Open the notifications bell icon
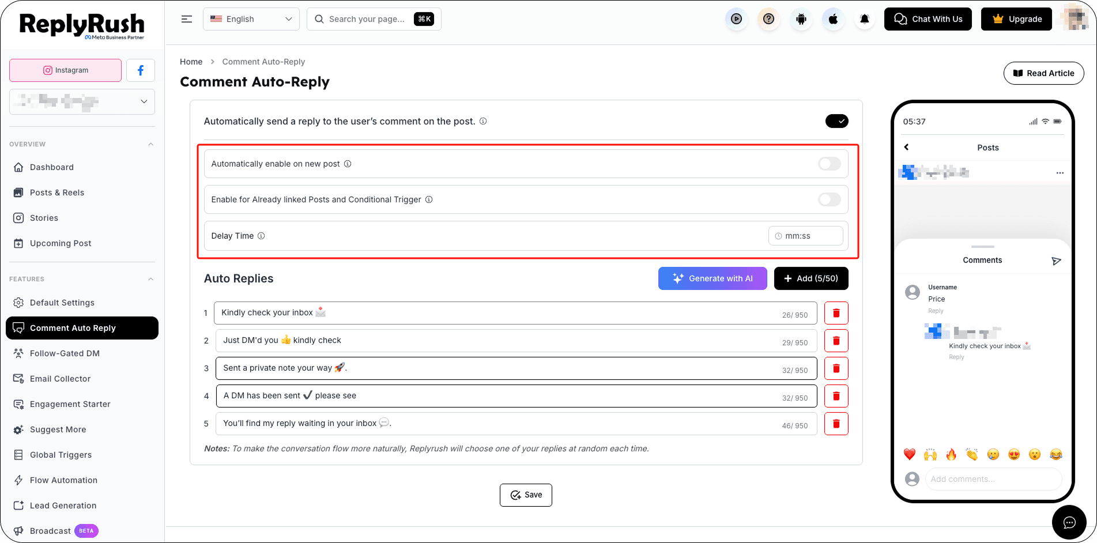Screen dimensions: 1097x543 tap(865, 19)
